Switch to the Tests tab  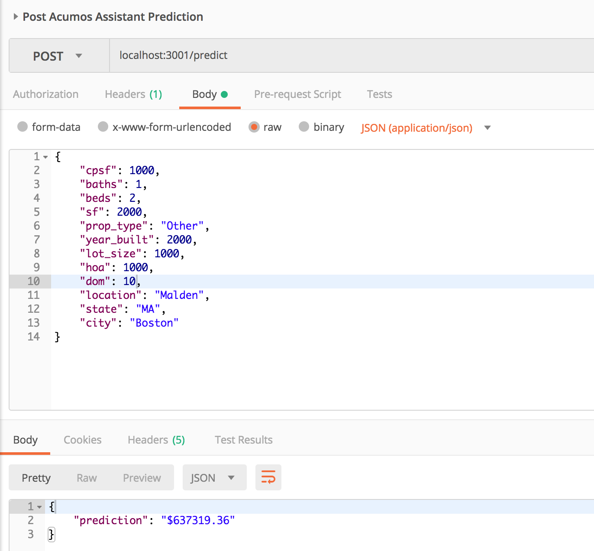tap(379, 94)
